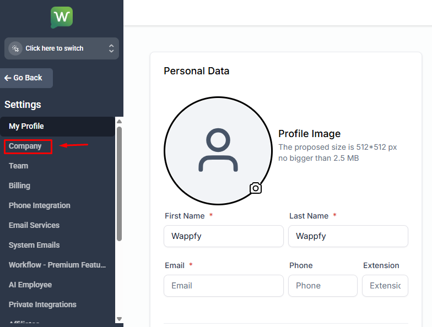The height and width of the screenshot is (327, 432).
Task: Open the Click here to switch selector
Action: 62,48
